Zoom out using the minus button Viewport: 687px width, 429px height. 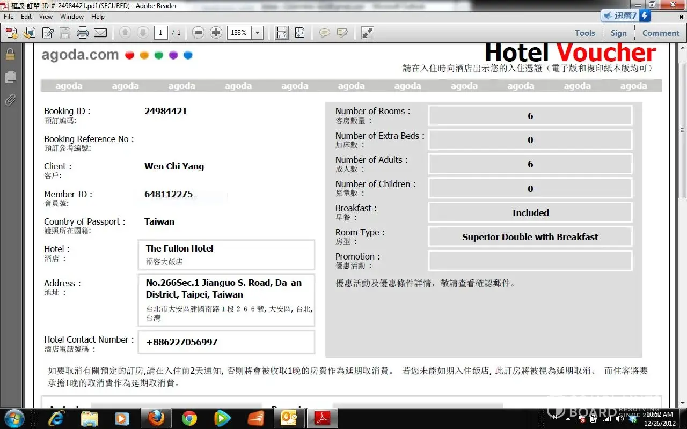[198, 33]
